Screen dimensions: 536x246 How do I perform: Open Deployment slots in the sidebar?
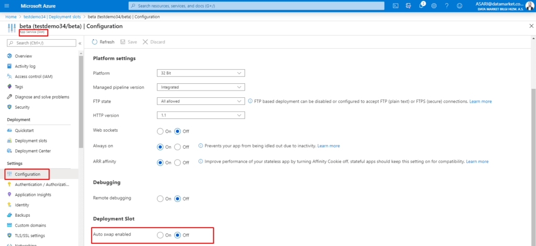(x=30, y=141)
